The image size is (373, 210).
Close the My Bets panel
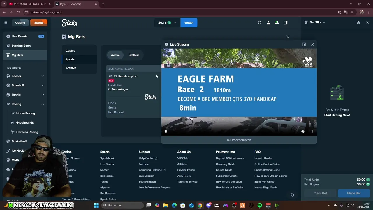pyautogui.click(x=288, y=37)
